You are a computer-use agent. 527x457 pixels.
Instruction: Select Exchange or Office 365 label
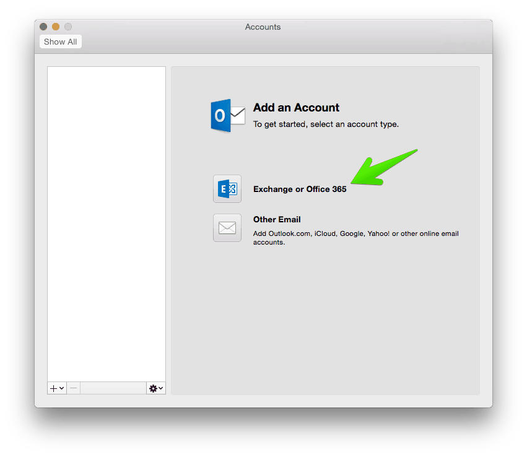pyautogui.click(x=300, y=189)
